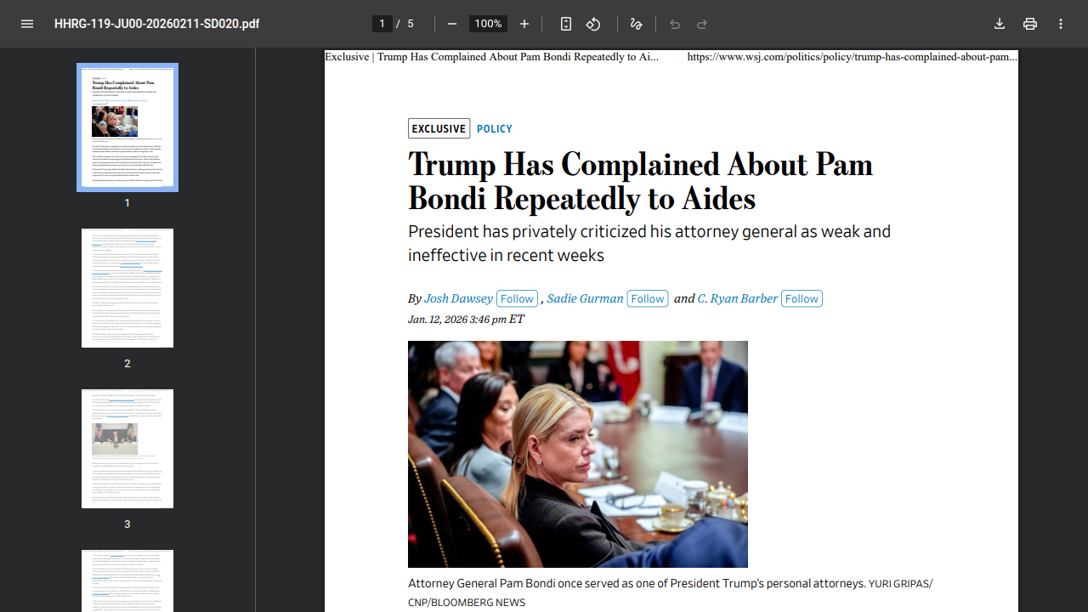Open page 2 thumbnail
The image size is (1088, 612).
127,288
